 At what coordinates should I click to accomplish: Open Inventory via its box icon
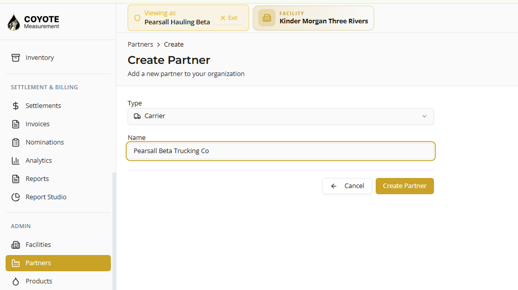coord(16,57)
